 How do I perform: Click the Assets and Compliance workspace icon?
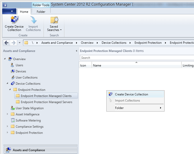(x=8, y=150)
